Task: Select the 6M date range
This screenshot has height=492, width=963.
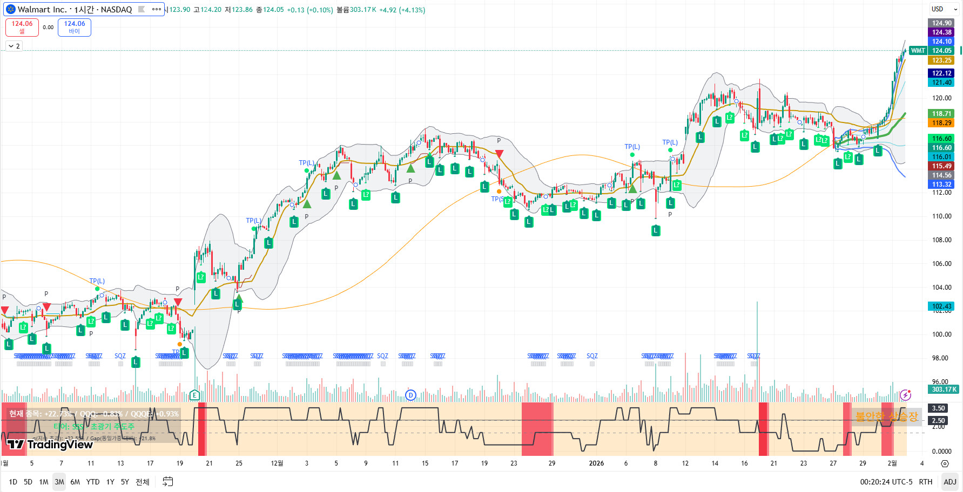Action: pyautogui.click(x=75, y=482)
